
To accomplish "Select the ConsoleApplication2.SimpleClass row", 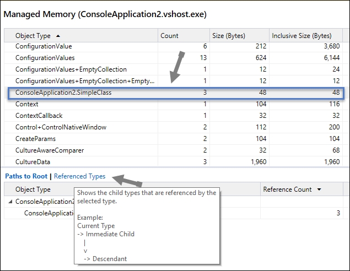I will tap(176, 93).
